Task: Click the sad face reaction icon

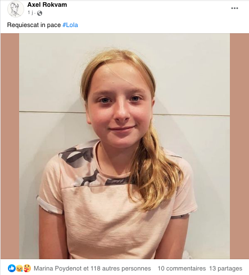Action: tap(19, 268)
